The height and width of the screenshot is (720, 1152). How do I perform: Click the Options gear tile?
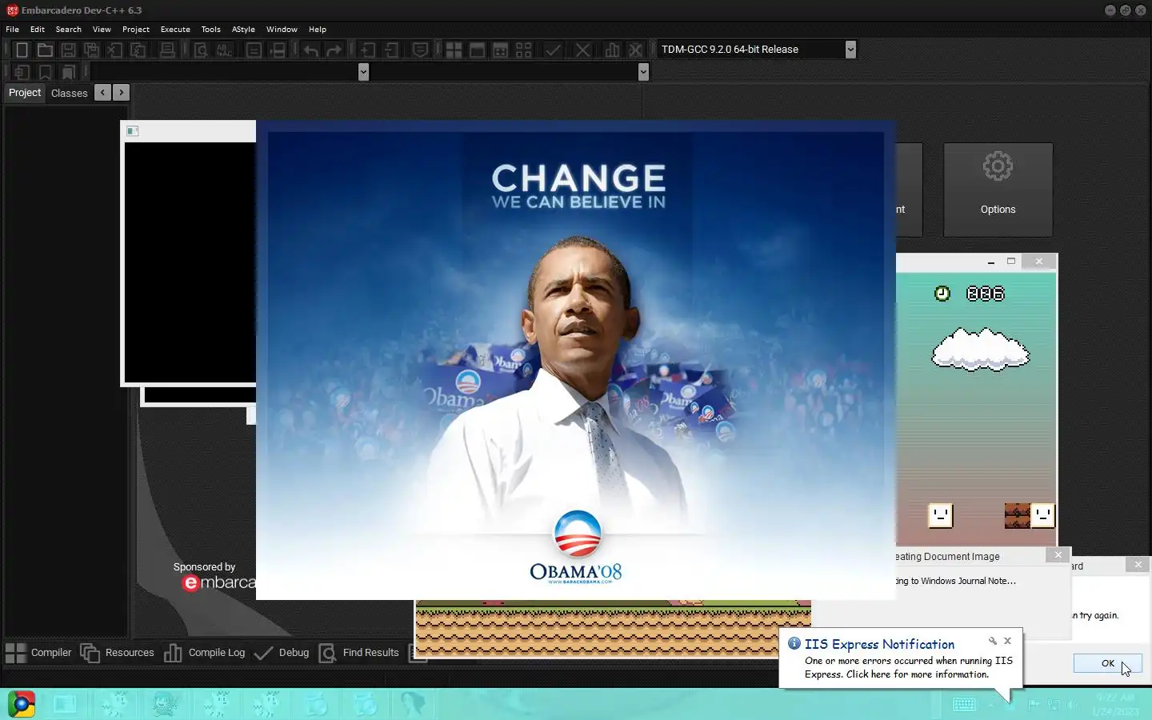[998, 190]
